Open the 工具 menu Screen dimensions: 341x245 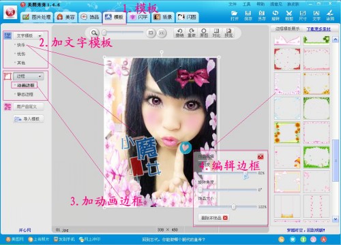(246, 4)
